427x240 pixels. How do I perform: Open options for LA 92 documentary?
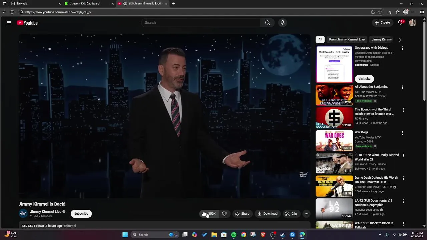(403, 201)
